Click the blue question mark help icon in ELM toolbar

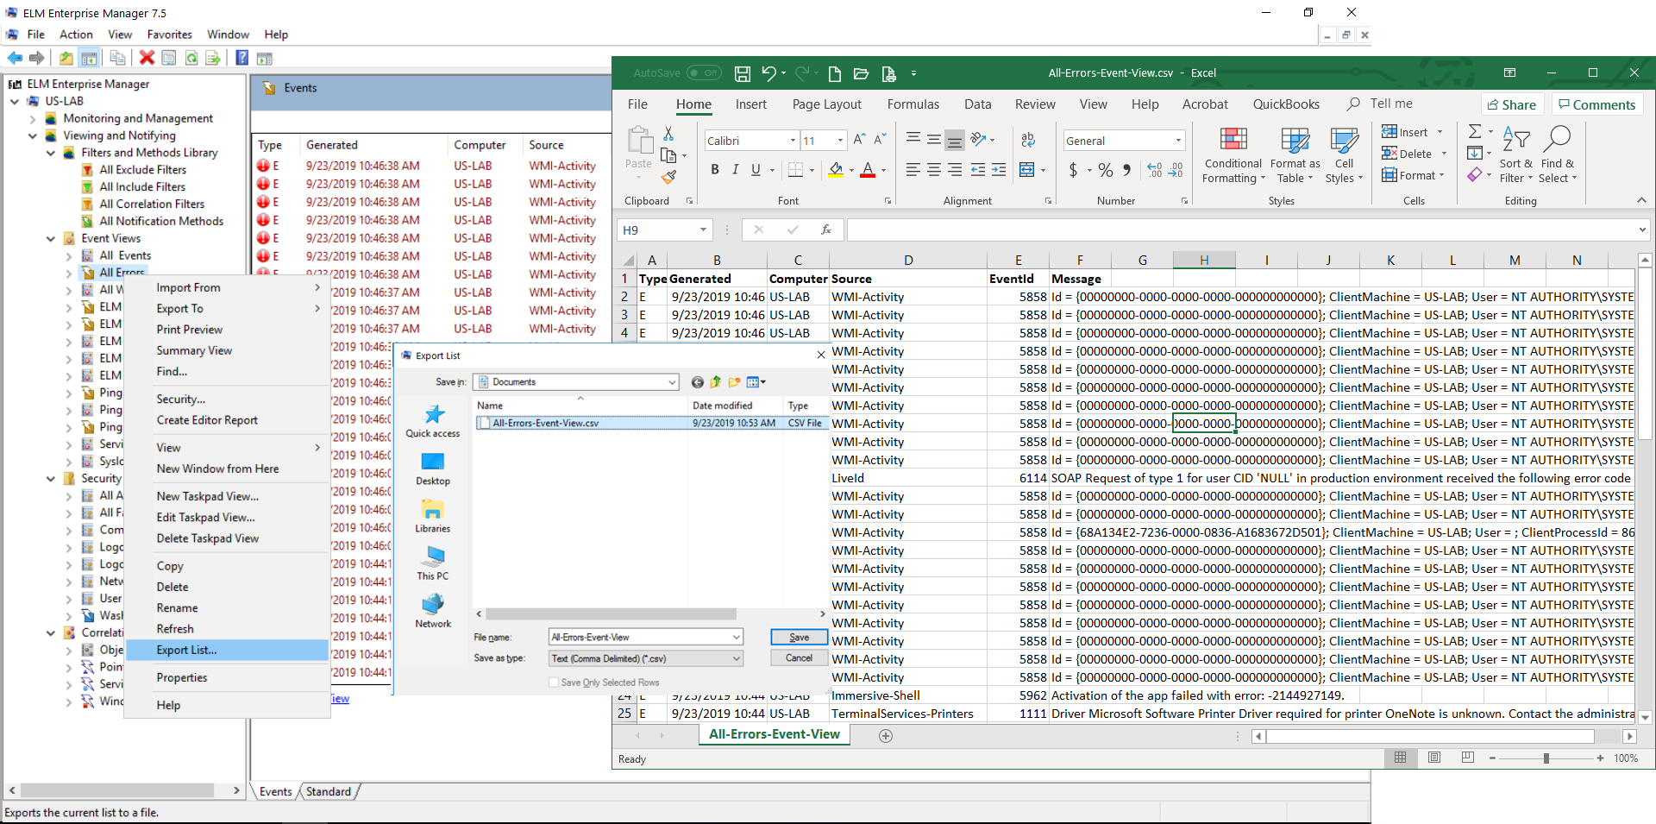[x=242, y=58]
